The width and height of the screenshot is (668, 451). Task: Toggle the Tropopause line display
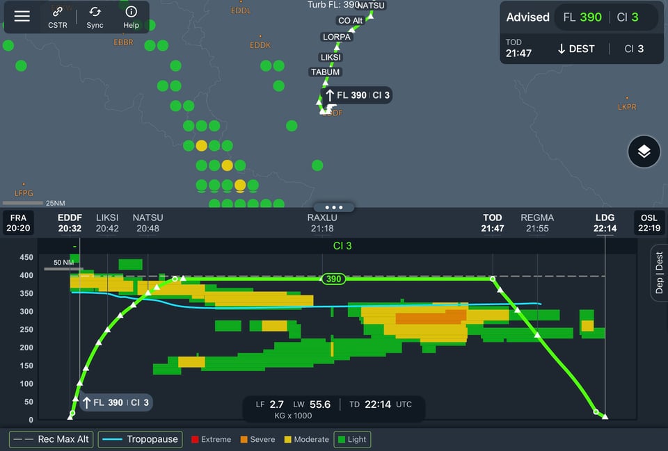pos(140,439)
